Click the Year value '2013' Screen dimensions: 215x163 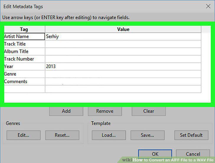(x=123, y=67)
